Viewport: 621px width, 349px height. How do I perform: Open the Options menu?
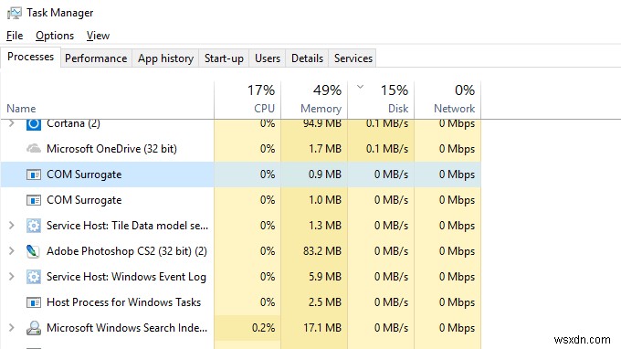[x=55, y=36]
